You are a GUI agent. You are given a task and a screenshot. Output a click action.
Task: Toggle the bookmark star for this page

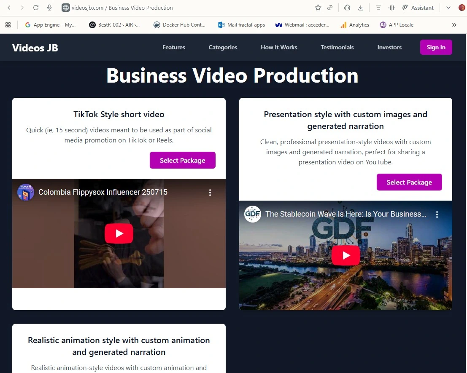(317, 8)
